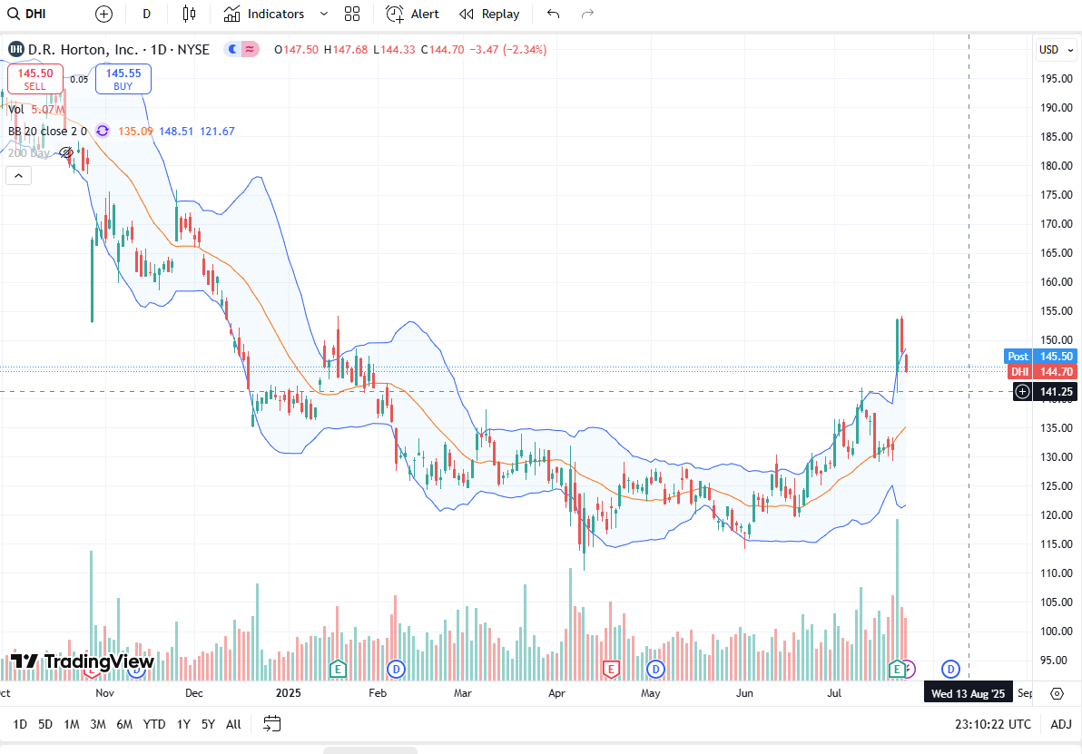Click the plus icon beside 141.25 price label
The width and height of the screenshot is (1082, 754).
(x=1023, y=392)
